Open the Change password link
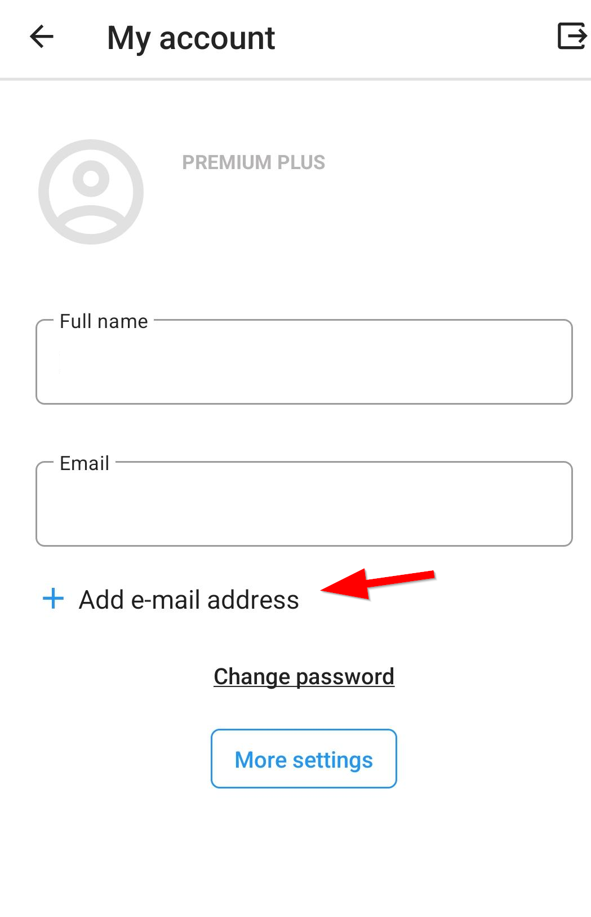The image size is (591, 917). [304, 676]
